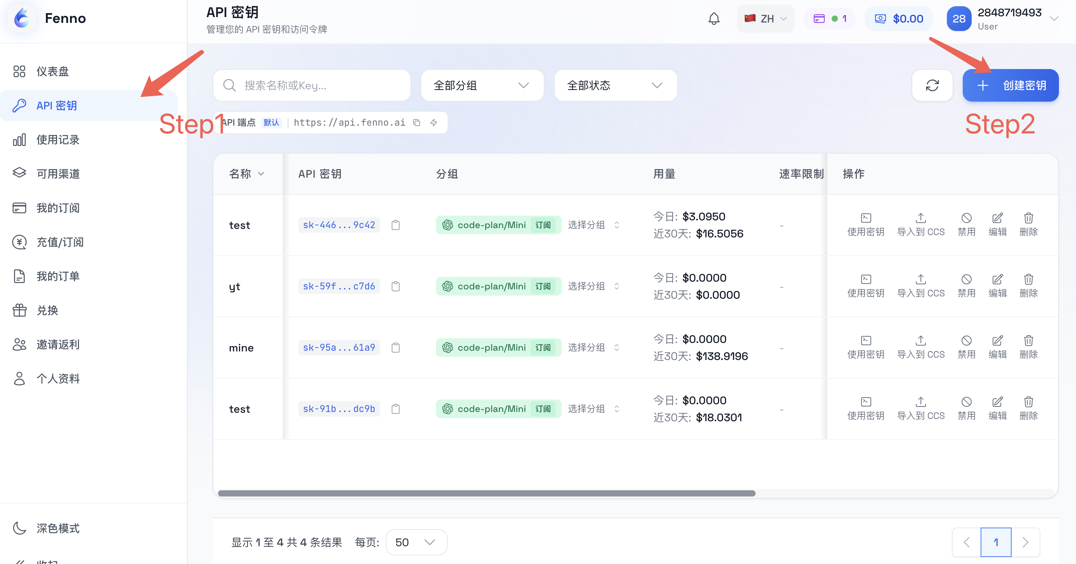Copy key sk-59f...c7d6 to clipboard

[396, 287]
